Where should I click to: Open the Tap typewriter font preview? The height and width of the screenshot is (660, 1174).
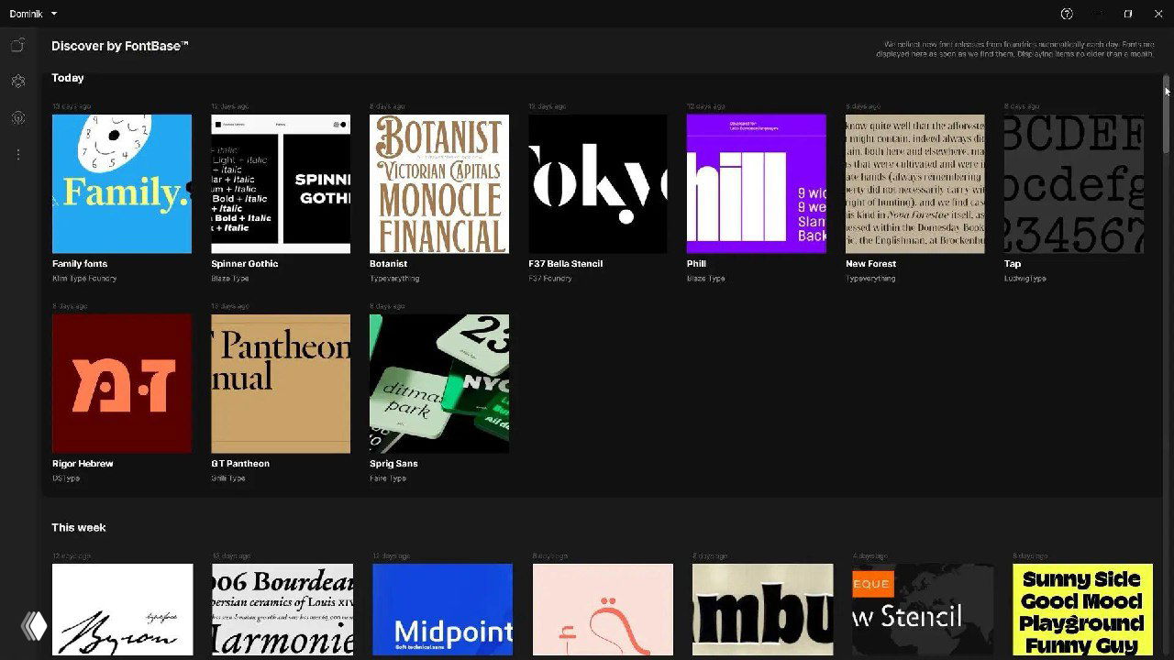[x=1073, y=183]
